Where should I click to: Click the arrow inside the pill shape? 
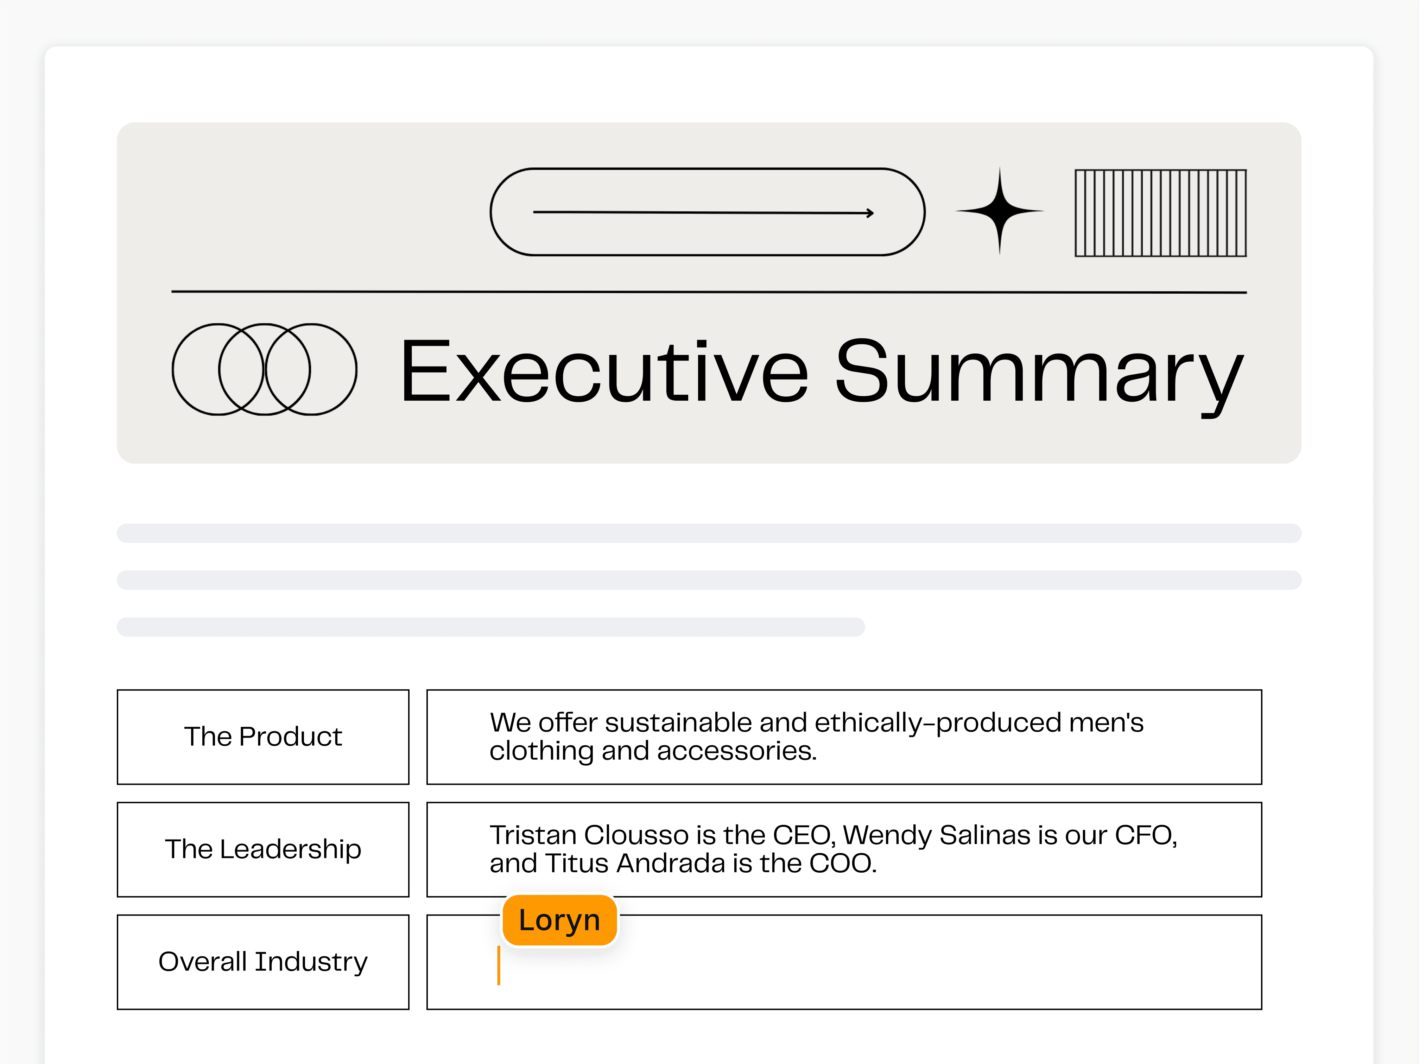(x=704, y=213)
